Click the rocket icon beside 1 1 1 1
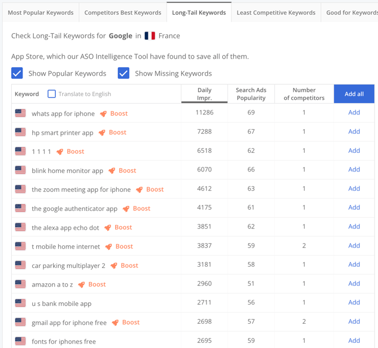Screen dimensions: 378x348 (60, 152)
